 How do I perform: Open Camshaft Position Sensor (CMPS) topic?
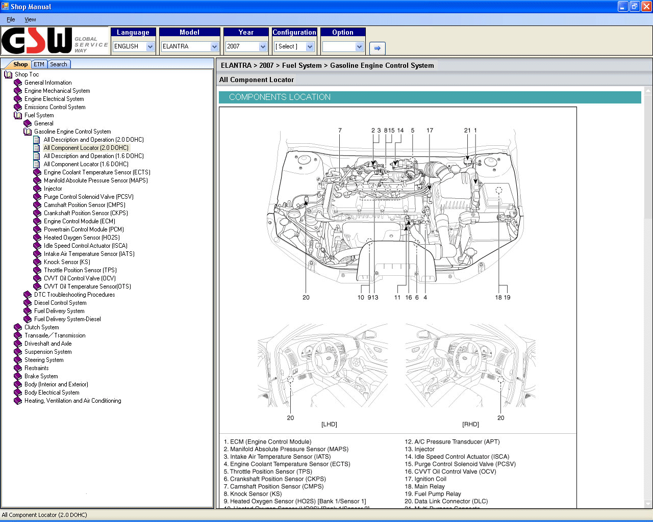pyautogui.click(x=85, y=205)
